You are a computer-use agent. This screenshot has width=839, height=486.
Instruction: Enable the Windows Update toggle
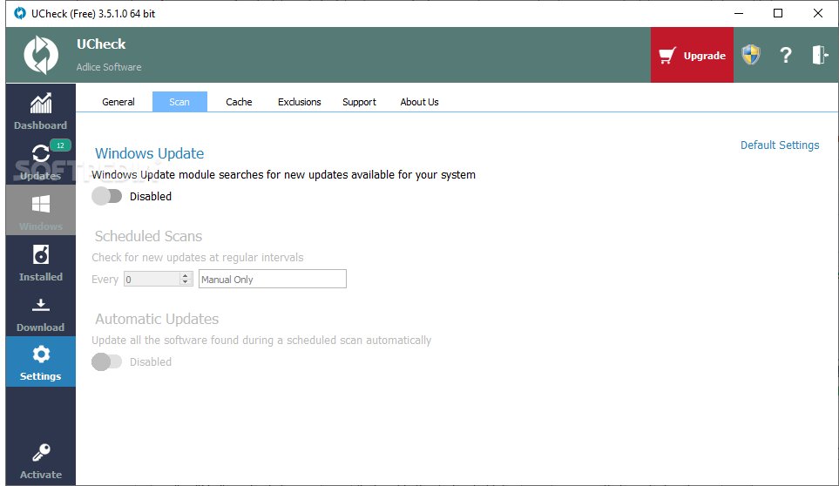(107, 196)
